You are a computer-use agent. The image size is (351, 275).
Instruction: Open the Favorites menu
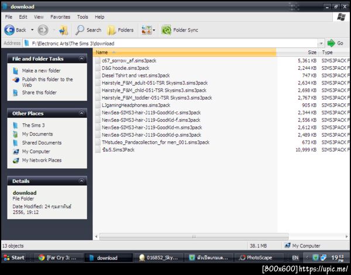pos(60,17)
